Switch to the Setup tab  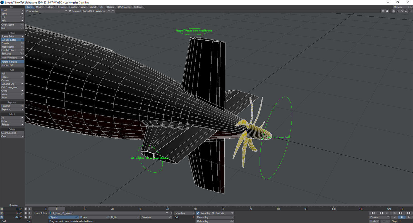50,7
